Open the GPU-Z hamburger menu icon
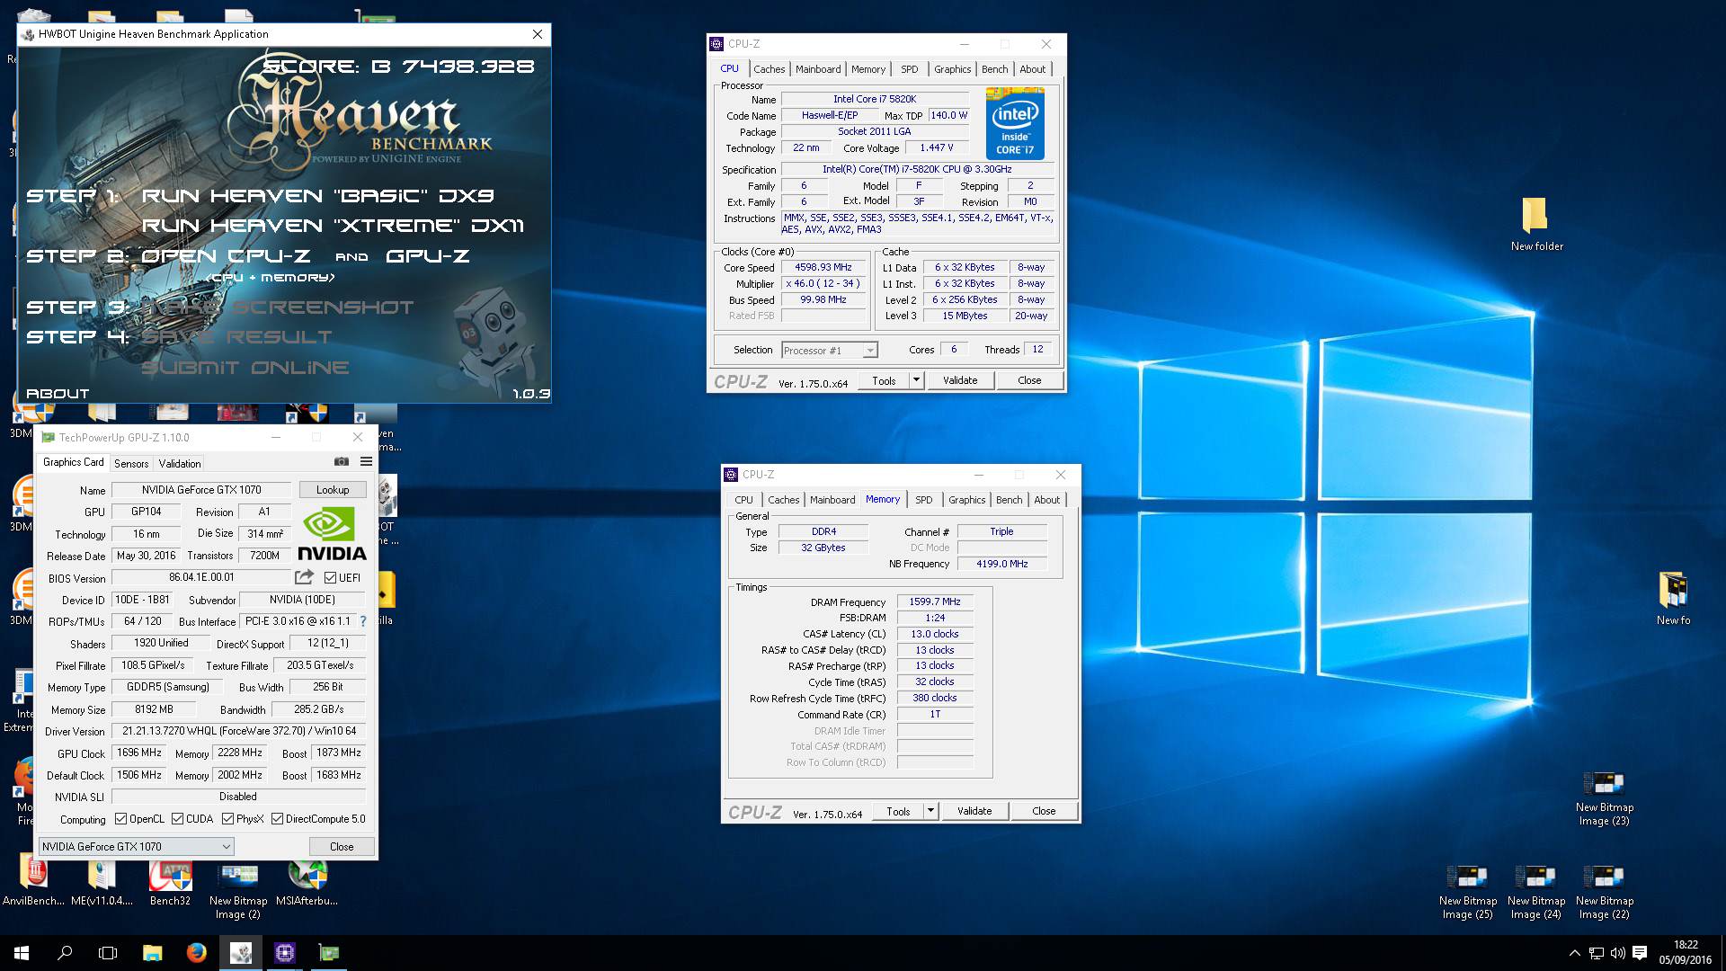 [366, 461]
